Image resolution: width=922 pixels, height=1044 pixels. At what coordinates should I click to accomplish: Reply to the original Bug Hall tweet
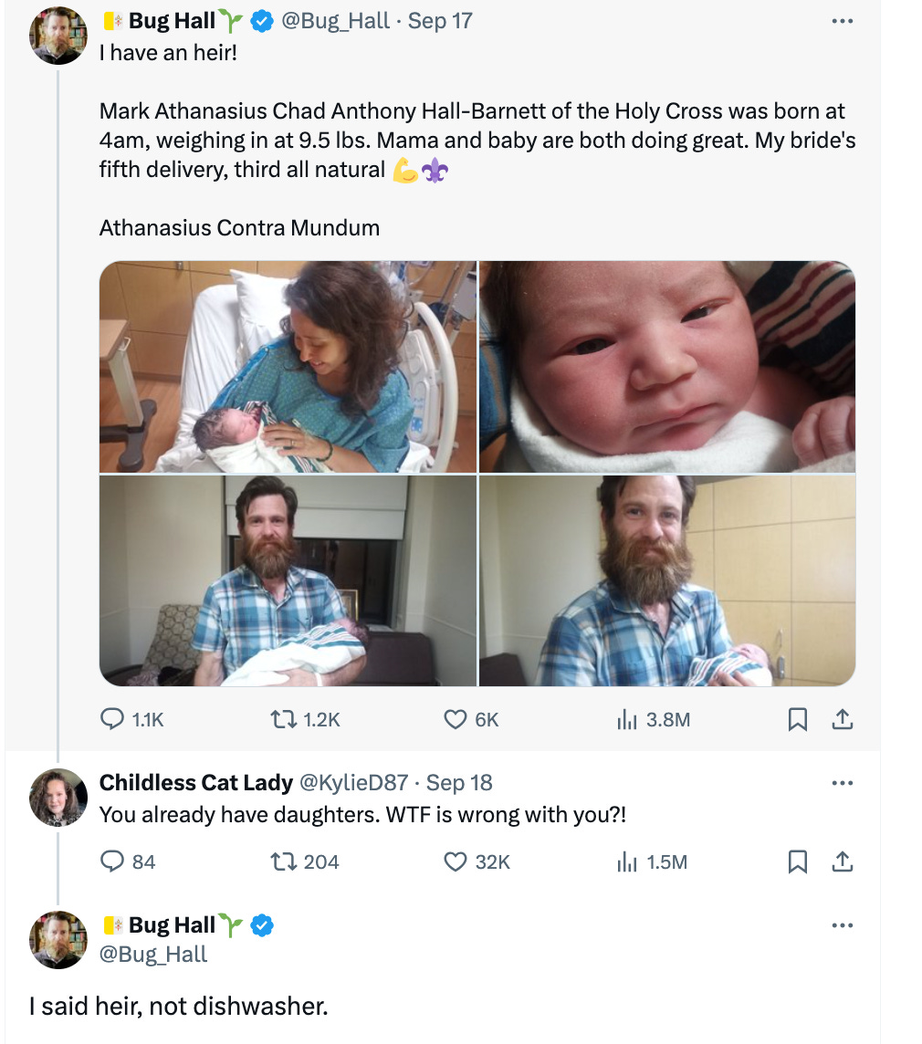(x=131, y=720)
